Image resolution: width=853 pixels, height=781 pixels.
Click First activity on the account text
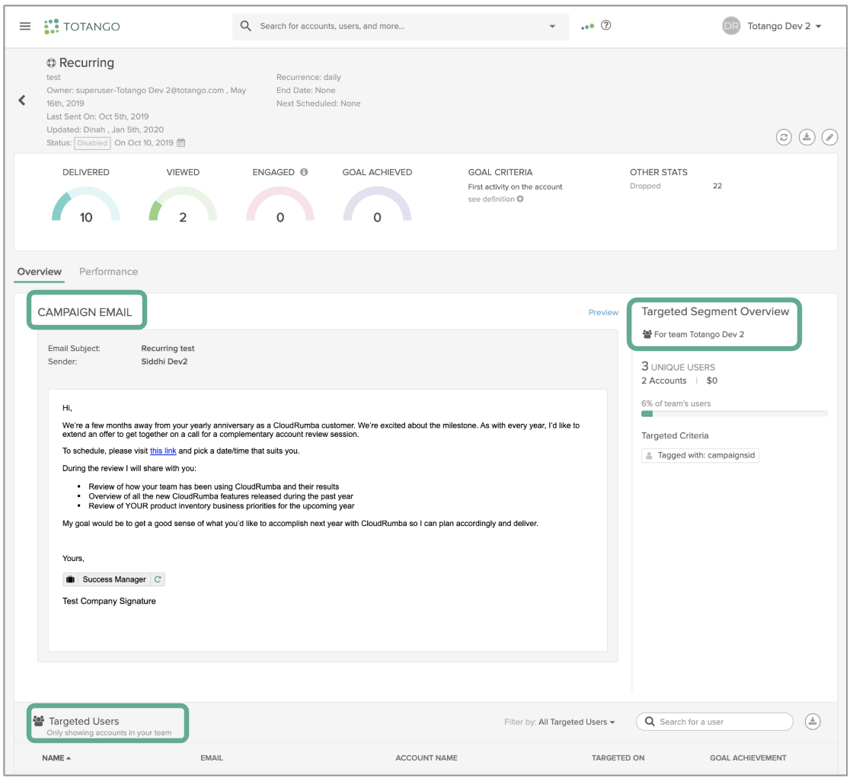tap(515, 186)
